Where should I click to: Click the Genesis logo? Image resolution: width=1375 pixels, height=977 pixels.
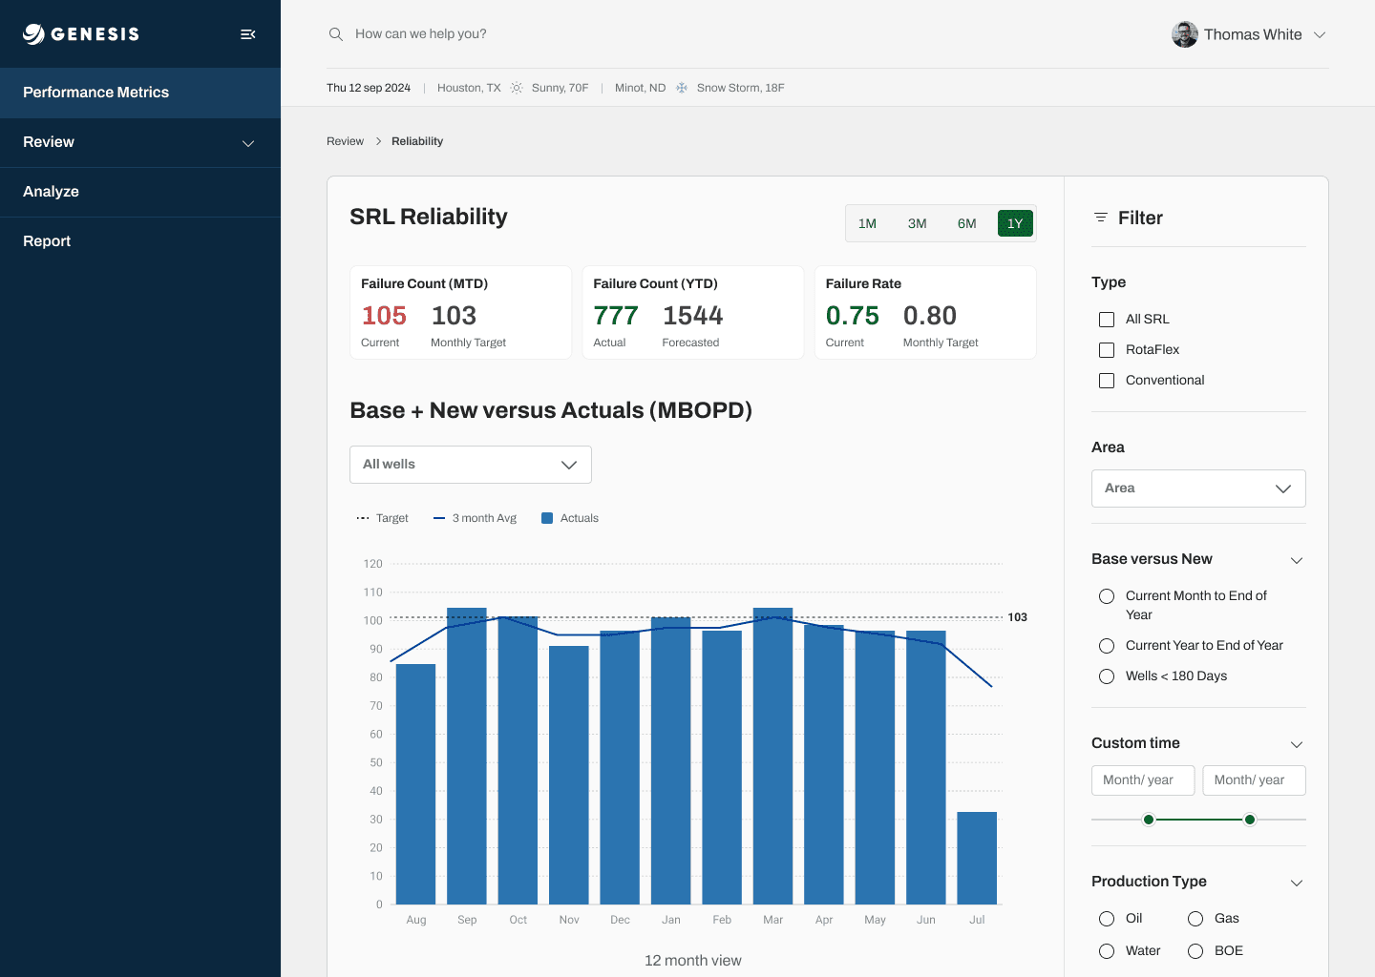coord(81,34)
